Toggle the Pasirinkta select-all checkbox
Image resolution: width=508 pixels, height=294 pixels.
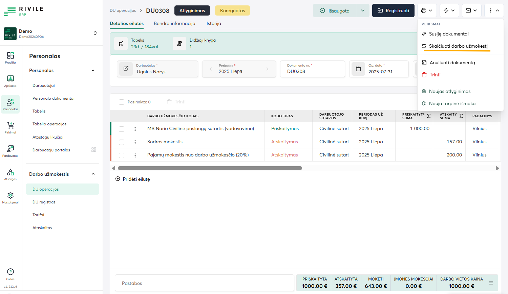click(122, 102)
